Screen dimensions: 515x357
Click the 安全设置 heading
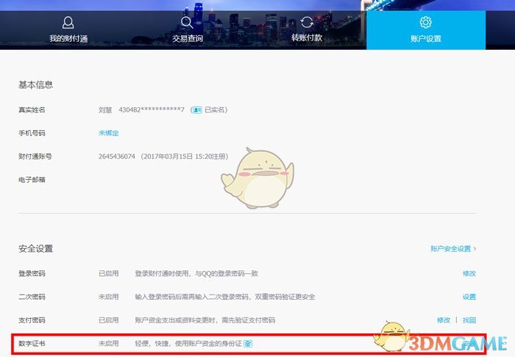[35, 248]
